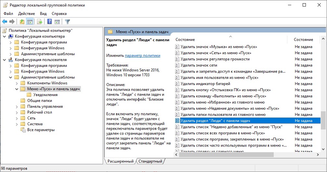Open the 'Вид' menu

(x=43, y=14)
